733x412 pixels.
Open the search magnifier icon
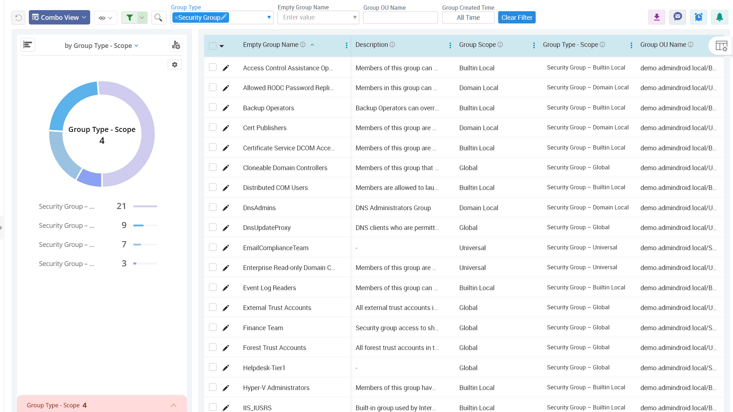(x=158, y=18)
